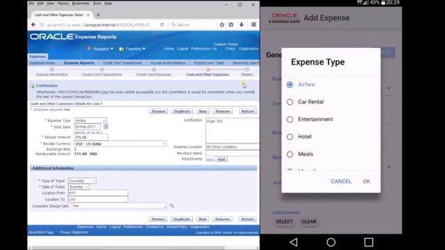Click the Location To input field
445x250 pixels.
coord(98,199)
